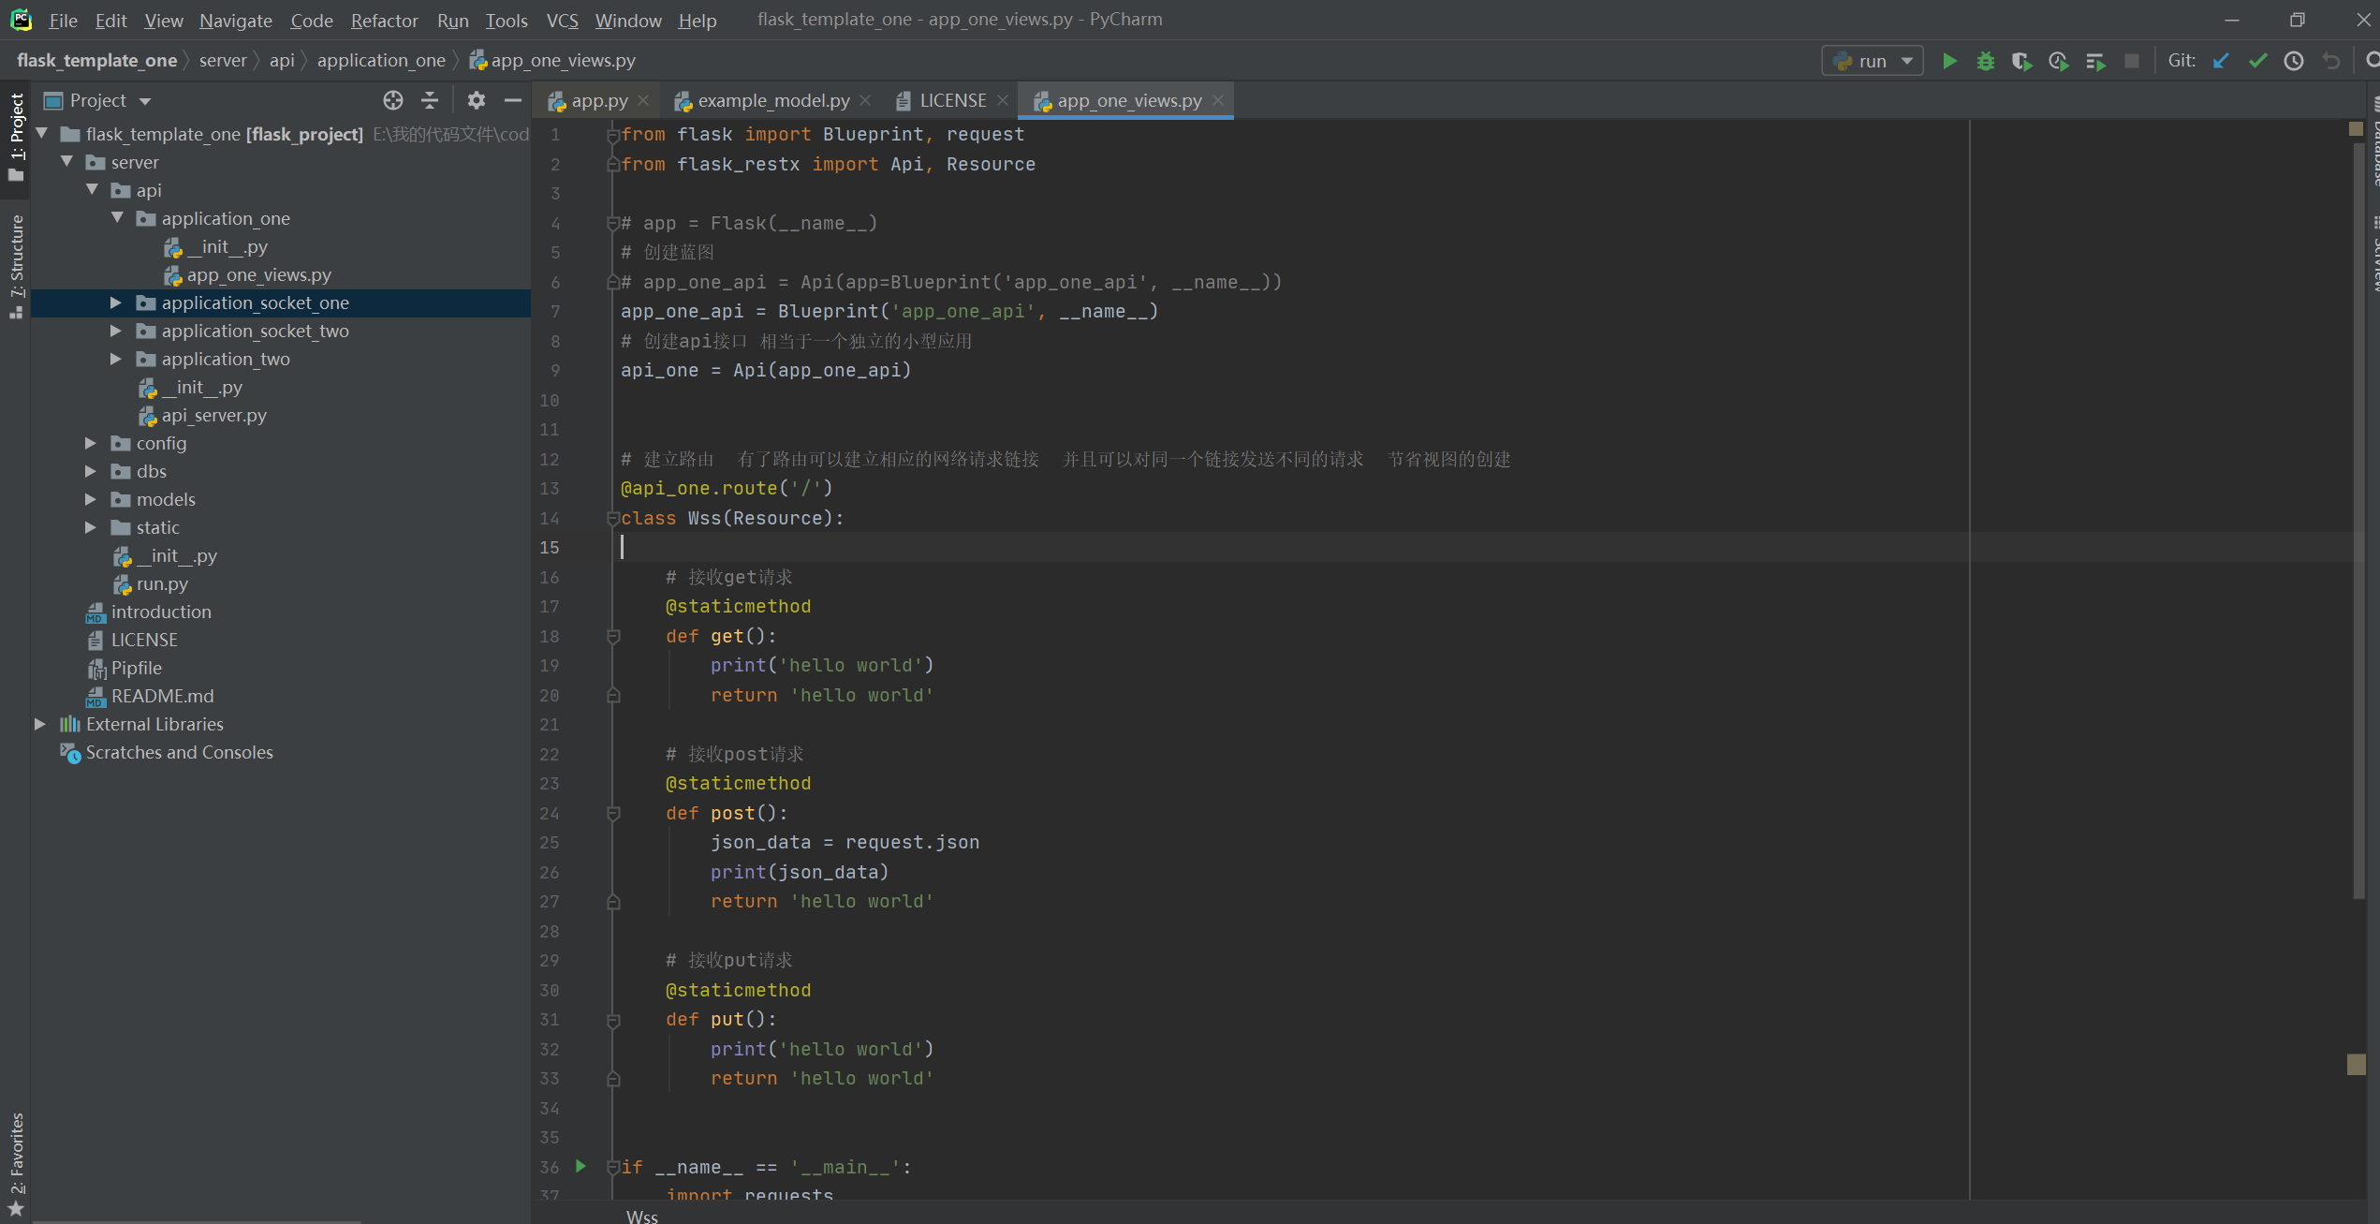
Task: Expand the External Libraries node
Action: coord(40,724)
